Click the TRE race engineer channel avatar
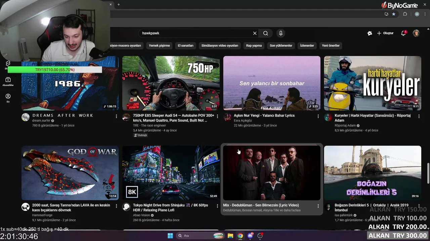430x241 pixels. point(126,117)
